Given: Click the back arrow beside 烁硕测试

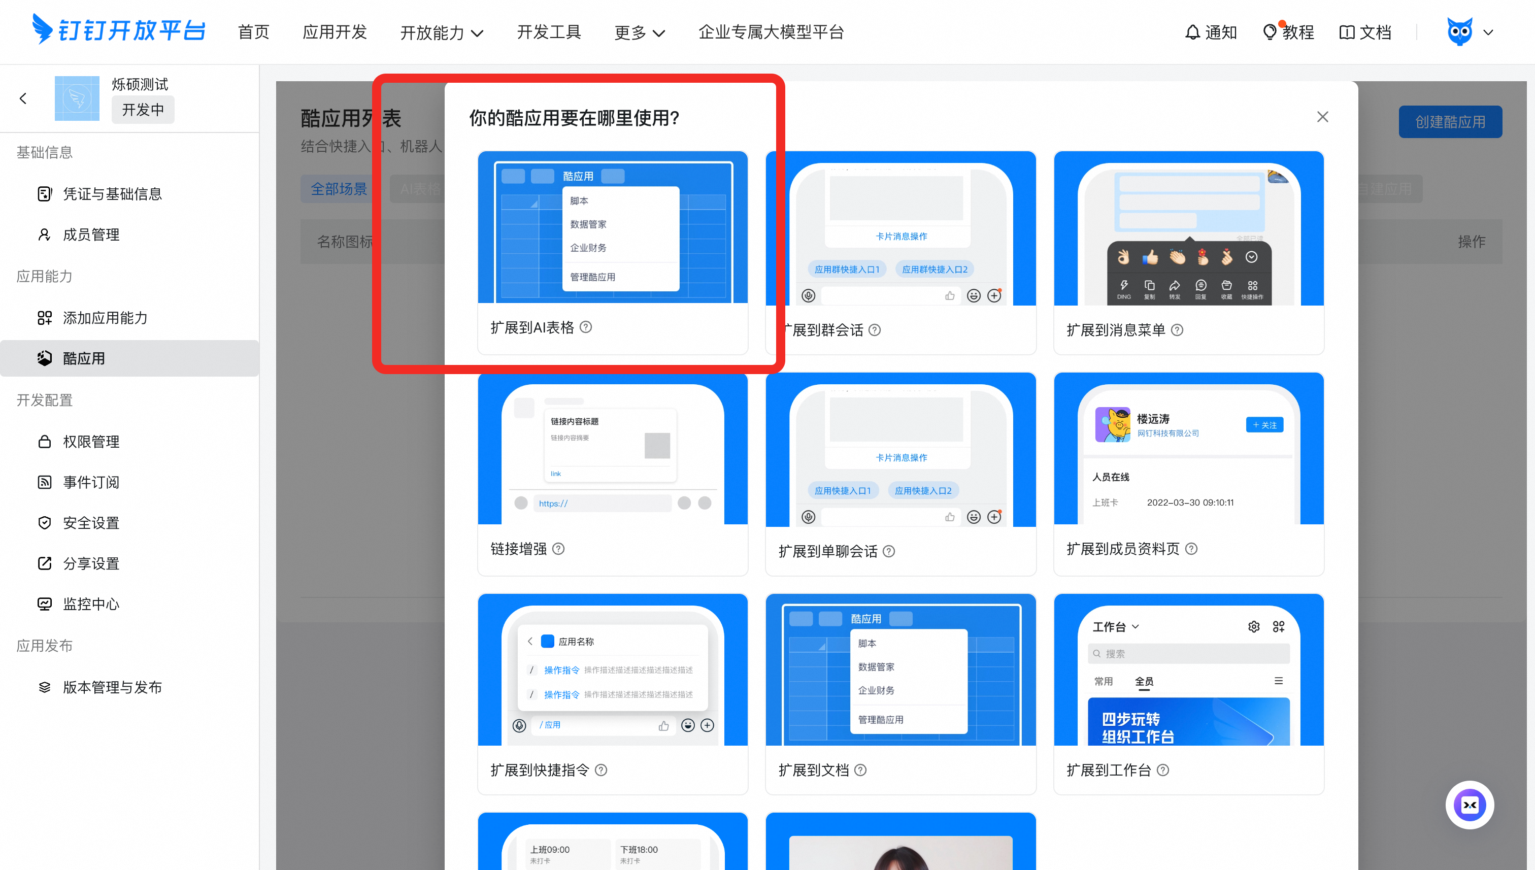Looking at the screenshot, I should pyautogui.click(x=23, y=98).
